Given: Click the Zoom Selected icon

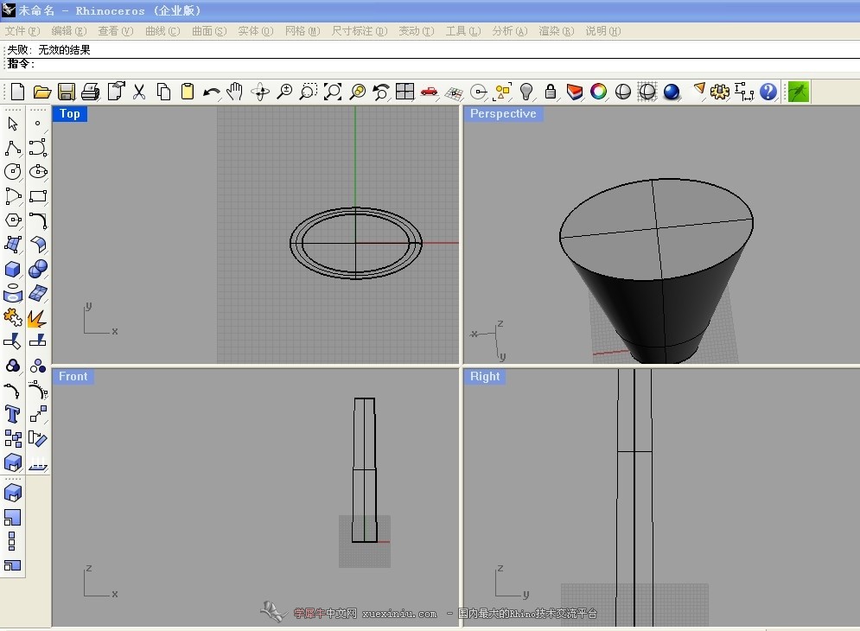Looking at the screenshot, I should click(x=357, y=92).
